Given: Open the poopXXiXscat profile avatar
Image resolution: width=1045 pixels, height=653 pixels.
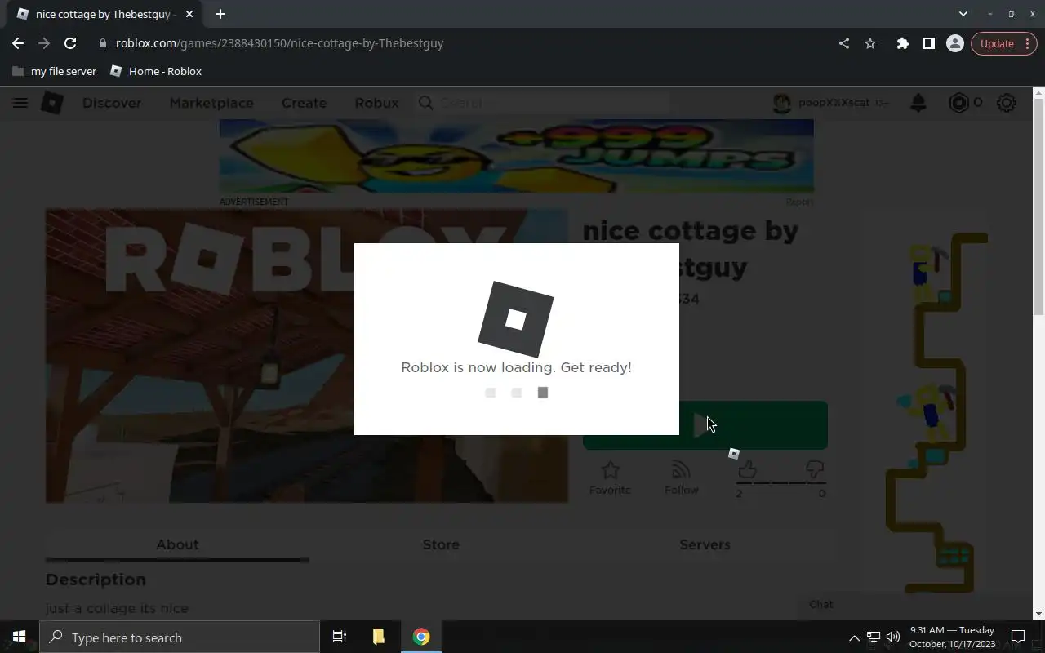Looking at the screenshot, I should tap(782, 103).
